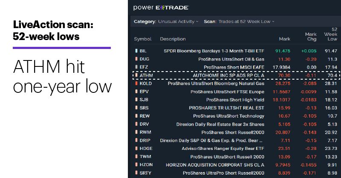This screenshot has width=341, height=178.
Task: Click the 28.275 mark value for KOLD
Action: click(283, 83)
